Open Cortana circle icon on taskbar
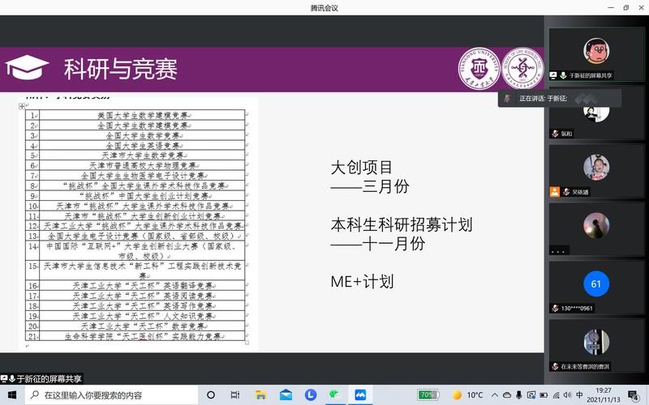 tap(211, 395)
